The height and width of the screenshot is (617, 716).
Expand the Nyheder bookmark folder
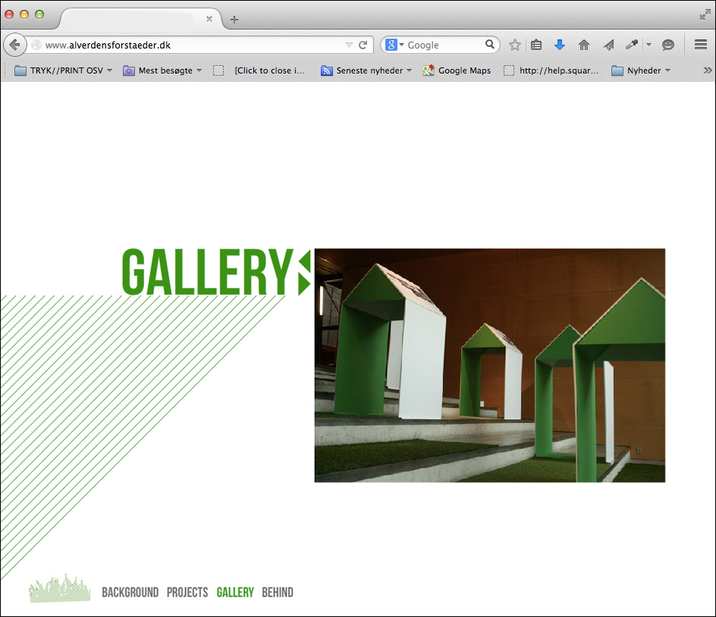point(641,70)
